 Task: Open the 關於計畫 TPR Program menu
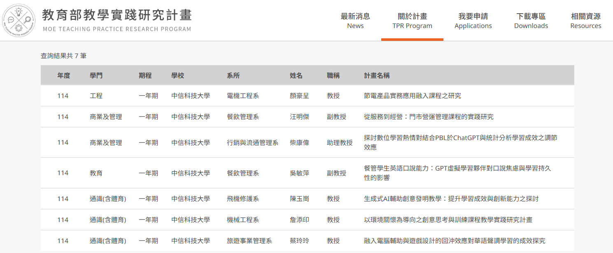(x=412, y=21)
